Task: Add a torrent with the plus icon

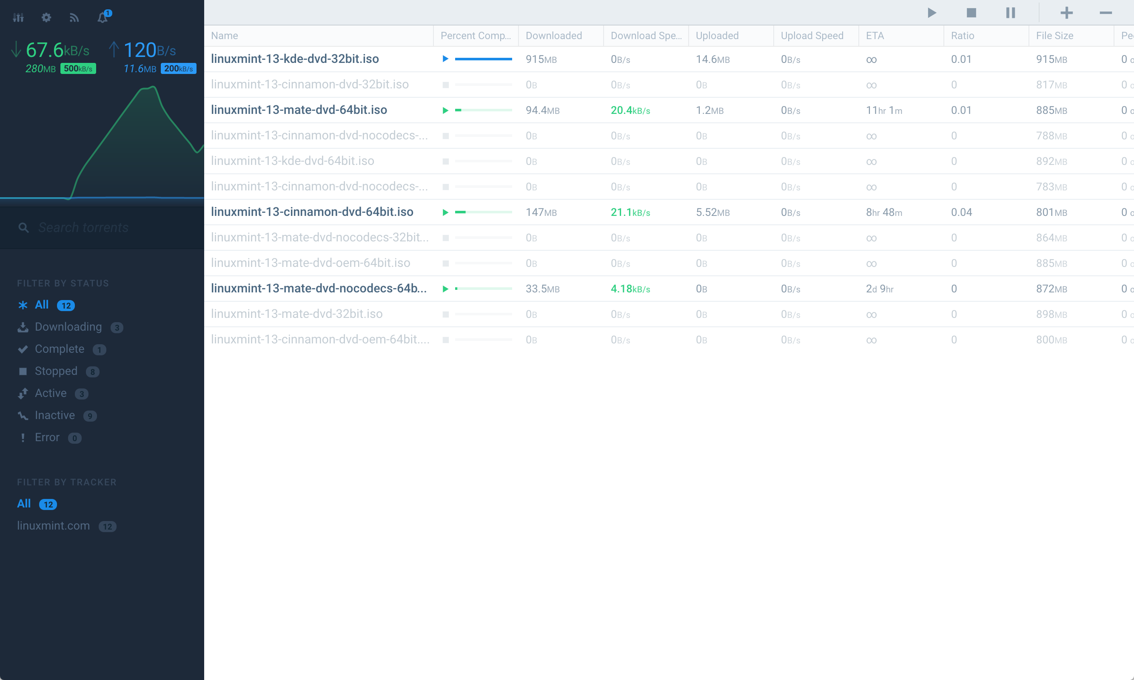Action: coord(1066,13)
